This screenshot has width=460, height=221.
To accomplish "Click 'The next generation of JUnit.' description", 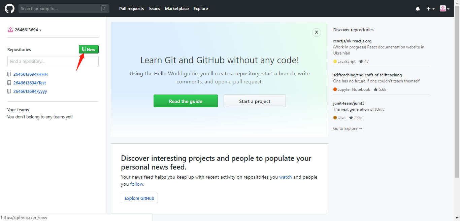I will tap(359, 109).
